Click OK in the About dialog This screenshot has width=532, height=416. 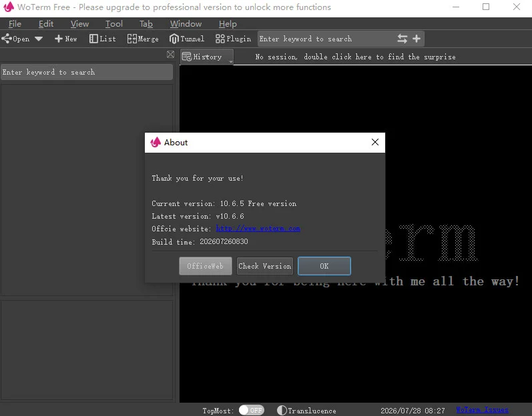324,266
